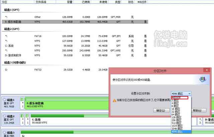Click the 465.63GB capacity cell
214x137 pixels.
click(68, 22)
